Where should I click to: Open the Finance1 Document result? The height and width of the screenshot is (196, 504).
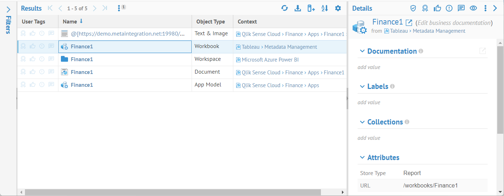[82, 72]
